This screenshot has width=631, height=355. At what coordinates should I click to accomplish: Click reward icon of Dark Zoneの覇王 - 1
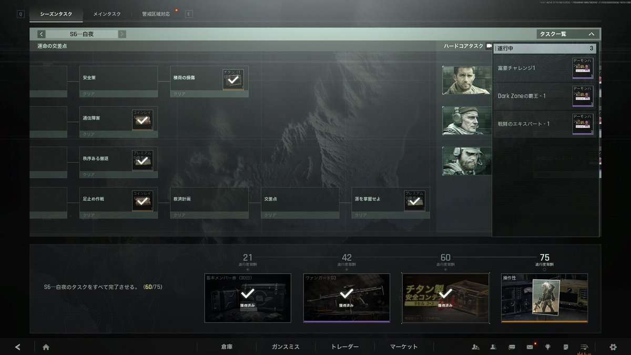[584, 96]
